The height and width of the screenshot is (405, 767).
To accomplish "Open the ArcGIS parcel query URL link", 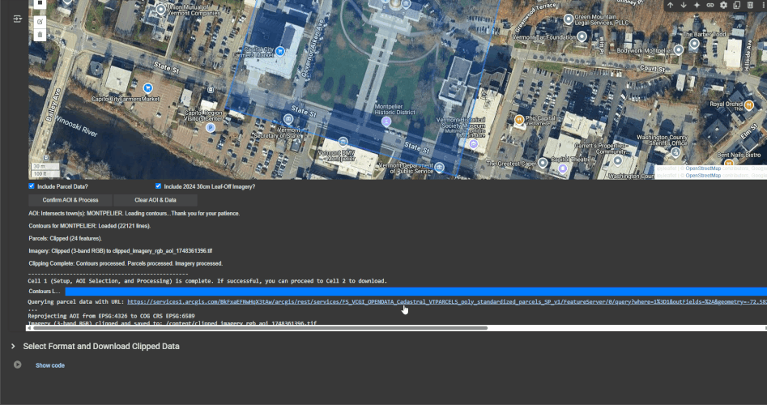I will pos(447,302).
